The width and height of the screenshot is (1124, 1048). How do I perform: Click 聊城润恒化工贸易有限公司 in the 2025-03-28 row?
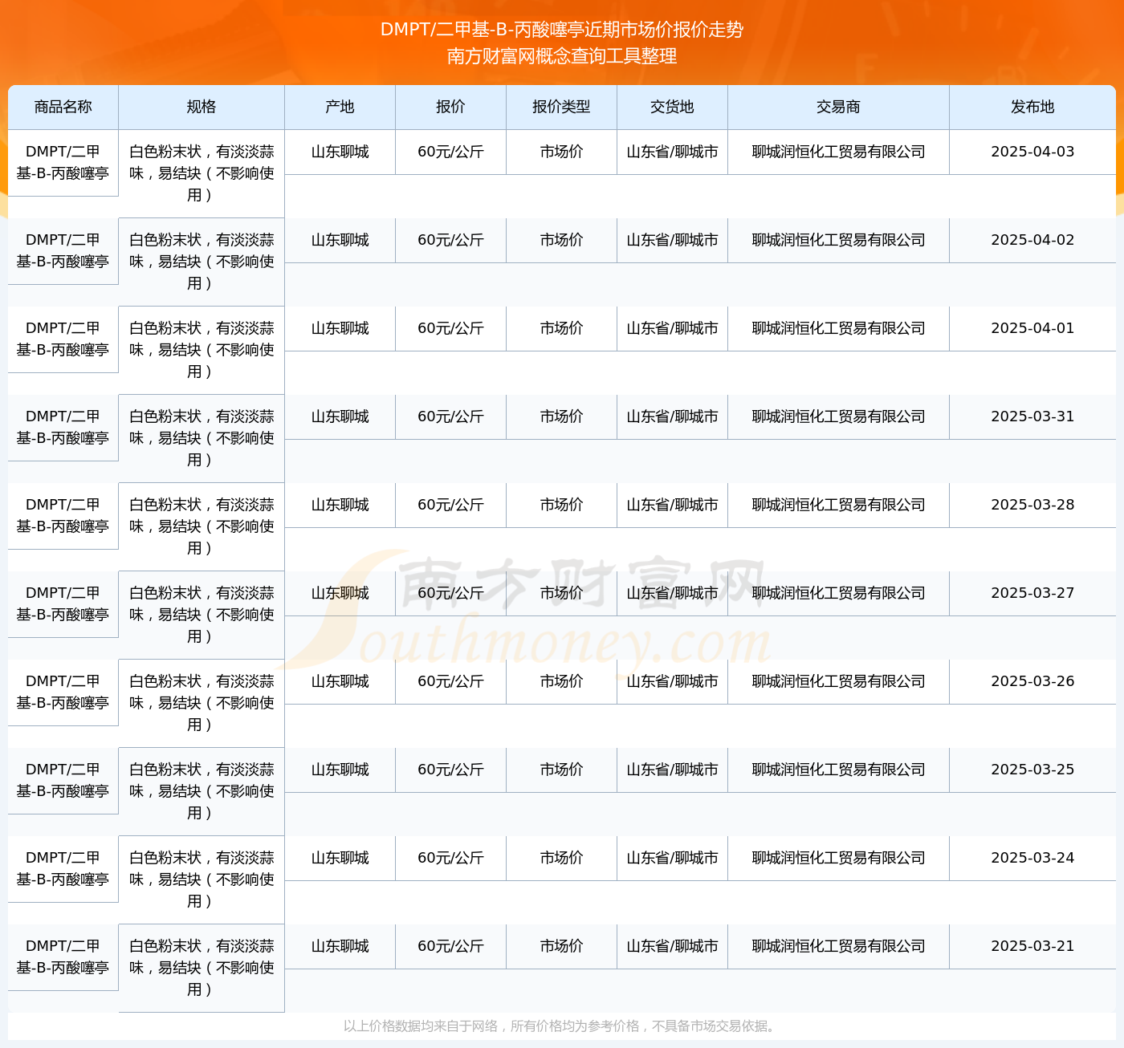click(838, 505)
